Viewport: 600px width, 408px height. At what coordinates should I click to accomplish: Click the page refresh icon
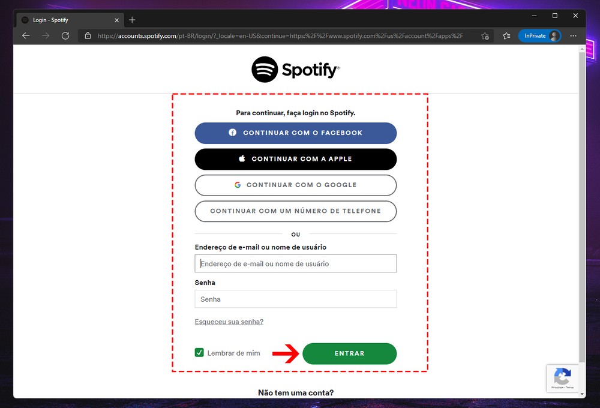click(x=65, y=36)
